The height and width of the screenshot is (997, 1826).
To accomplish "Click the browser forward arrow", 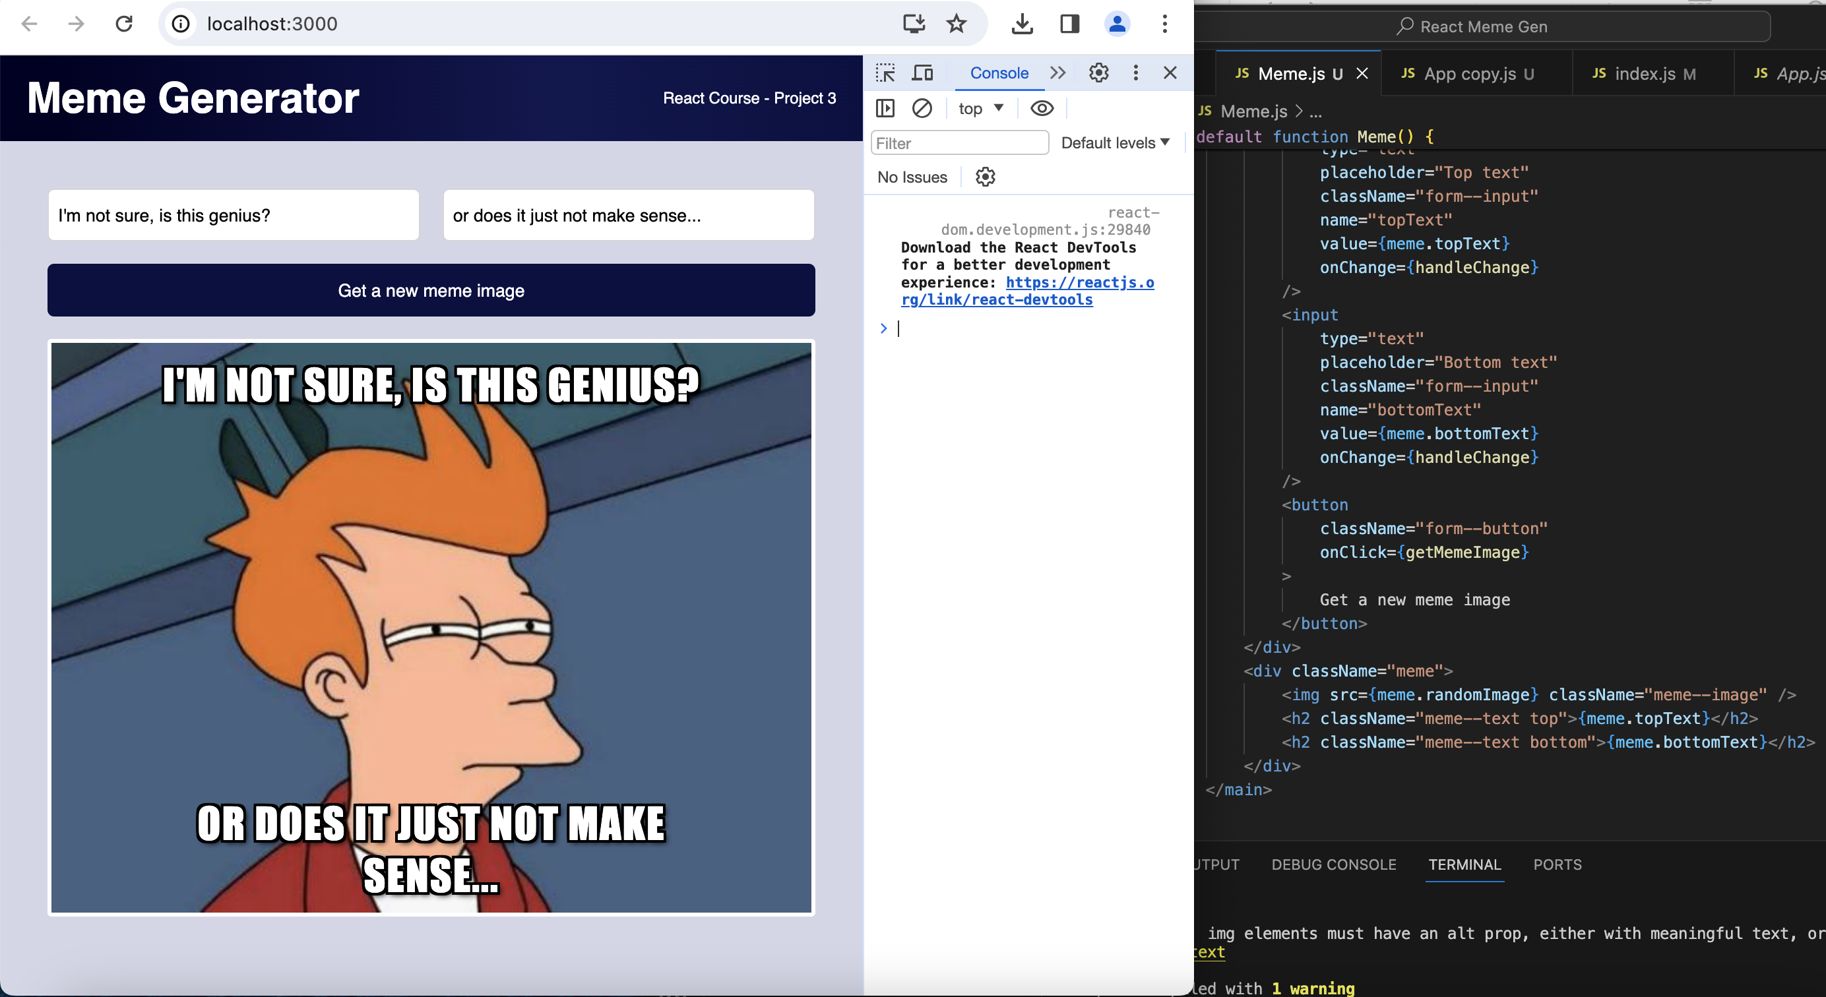I will click(76, 24).
